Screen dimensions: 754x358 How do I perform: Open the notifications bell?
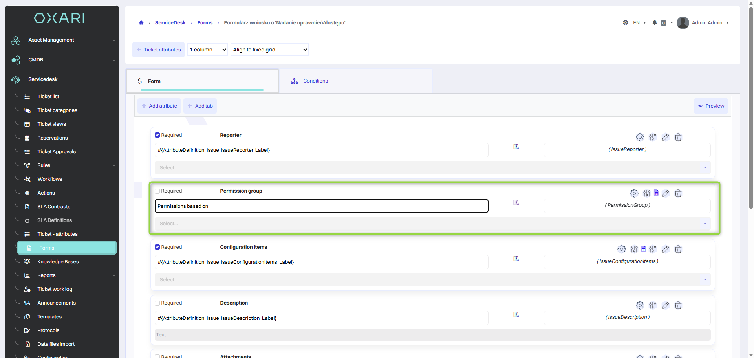655,23
